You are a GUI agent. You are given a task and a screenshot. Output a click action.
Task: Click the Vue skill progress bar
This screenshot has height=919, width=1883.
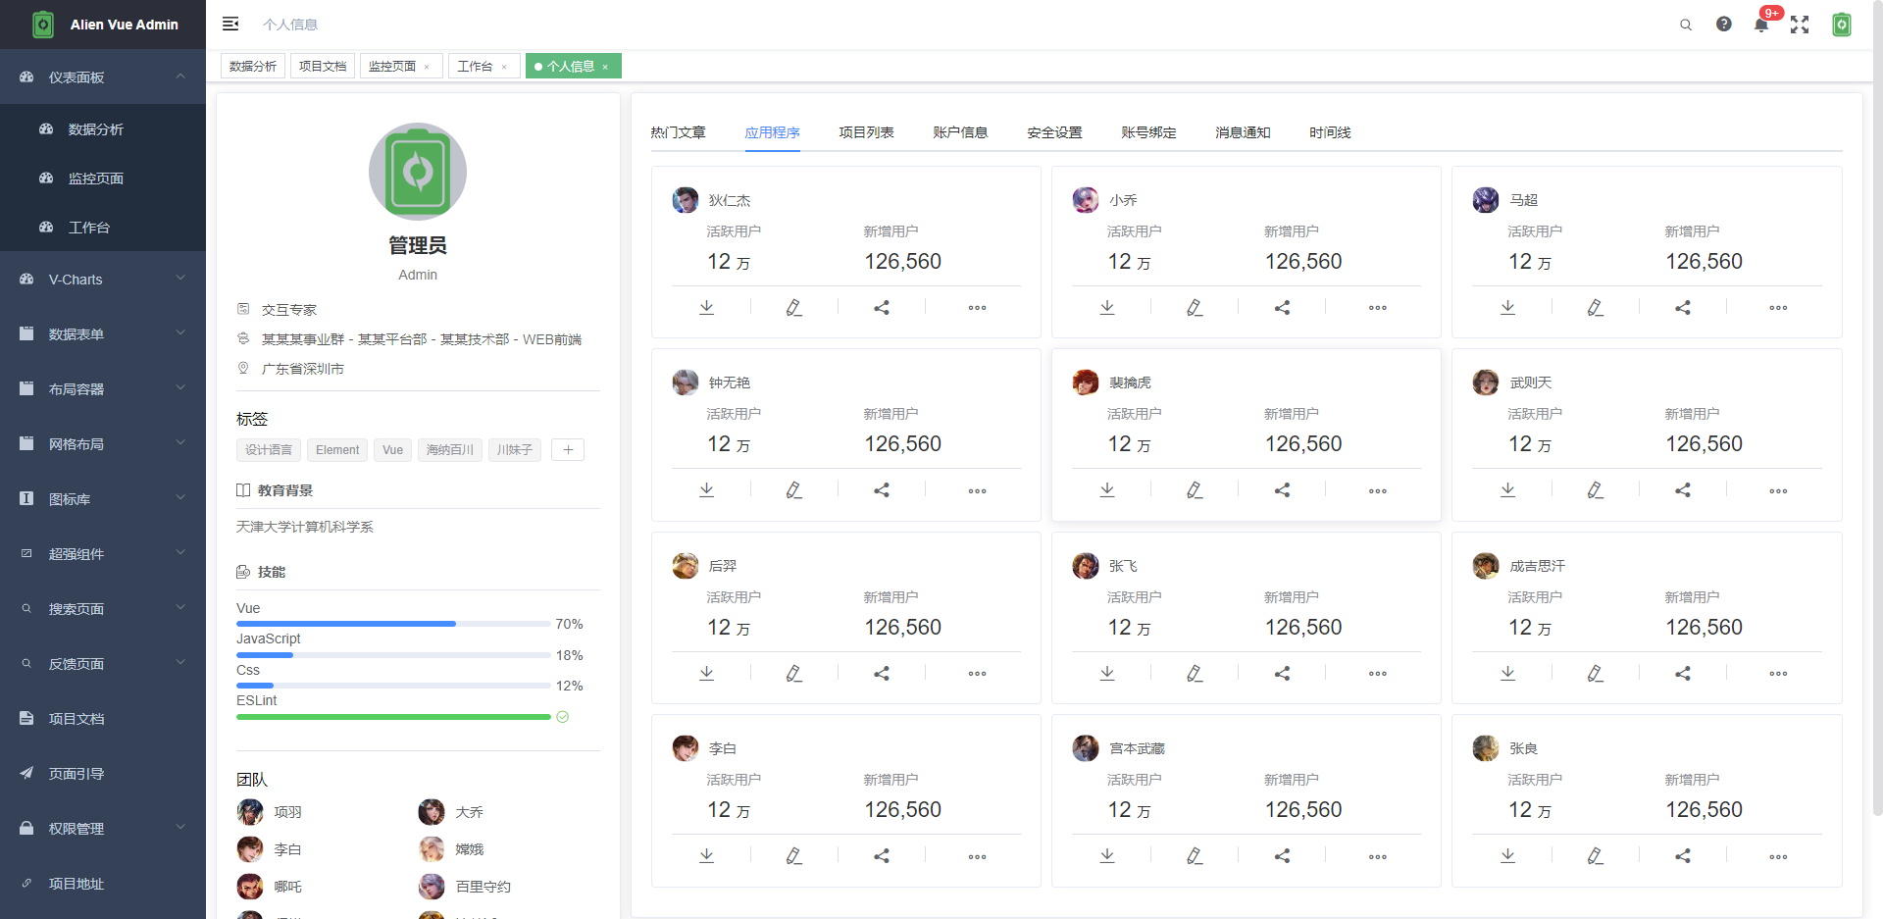(393, 624)
